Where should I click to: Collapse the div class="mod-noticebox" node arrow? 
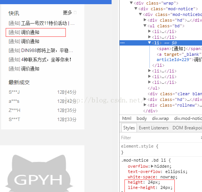(x=140, y=14)
